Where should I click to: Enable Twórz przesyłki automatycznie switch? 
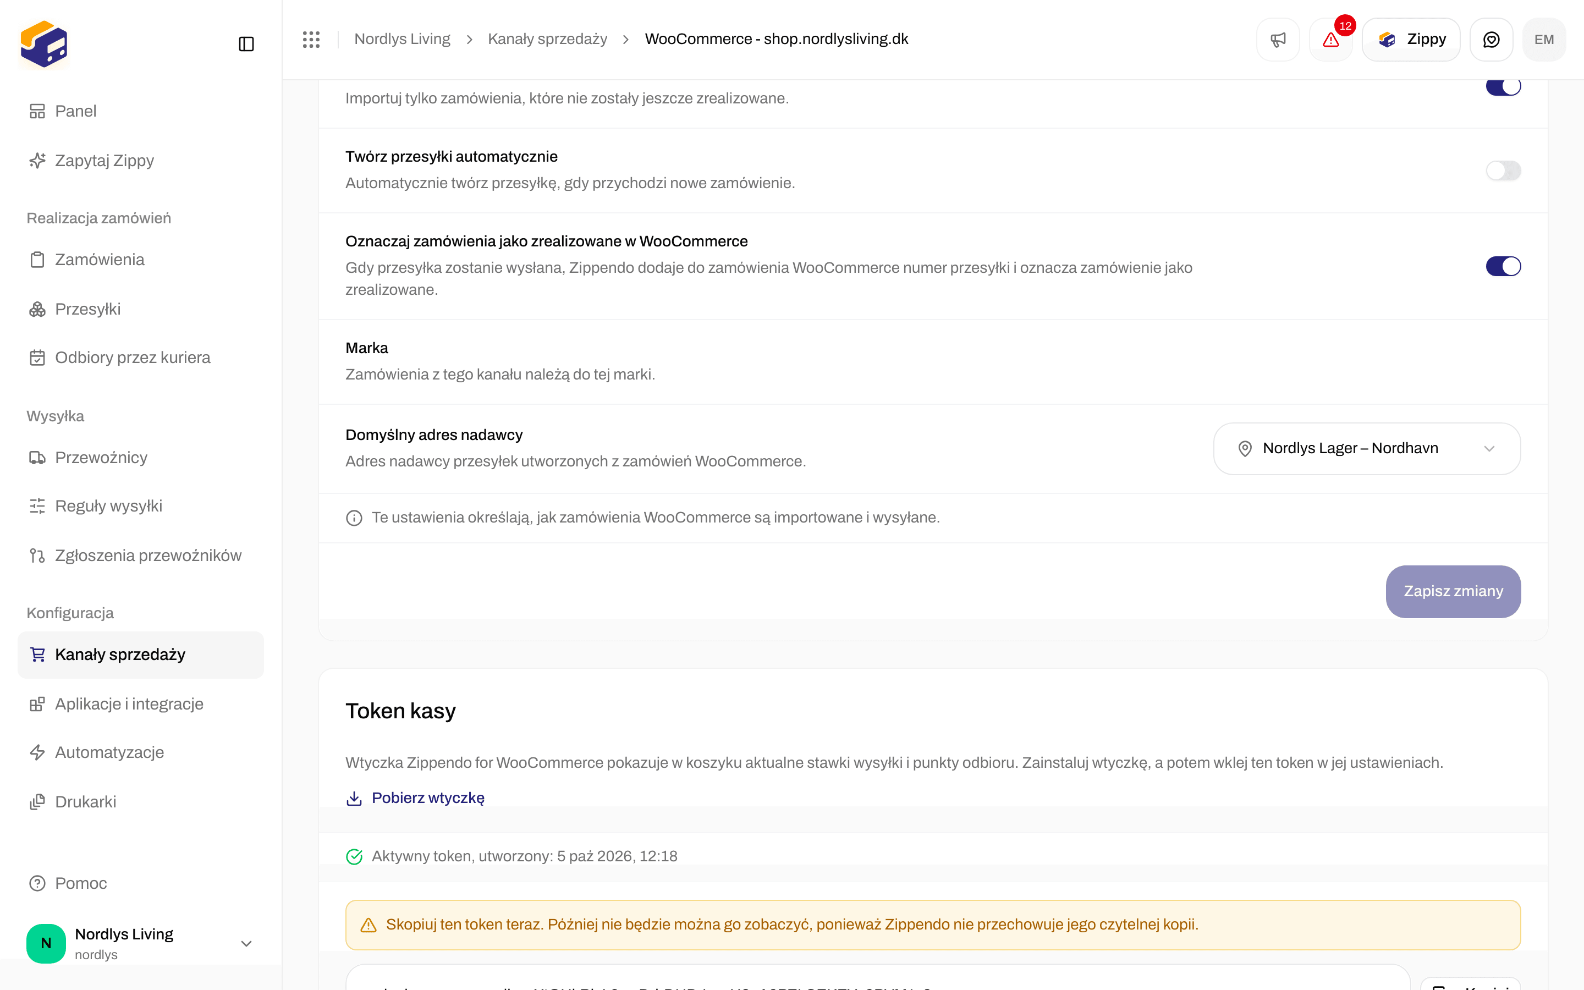[1503, 171]
